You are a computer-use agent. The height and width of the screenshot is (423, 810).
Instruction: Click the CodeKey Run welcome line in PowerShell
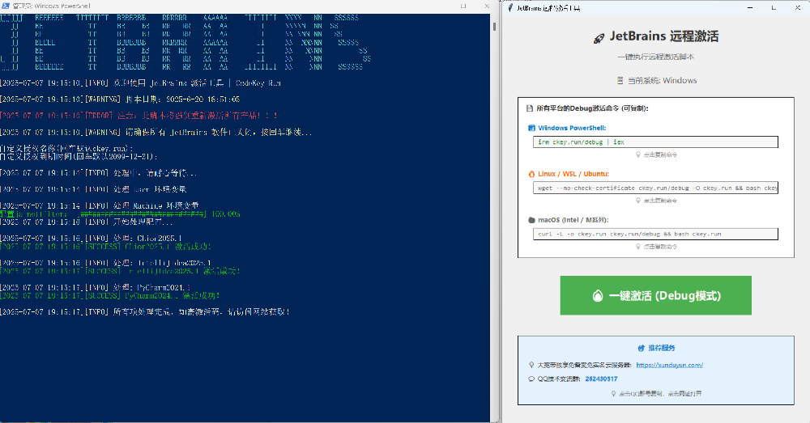tap(140, 83)
